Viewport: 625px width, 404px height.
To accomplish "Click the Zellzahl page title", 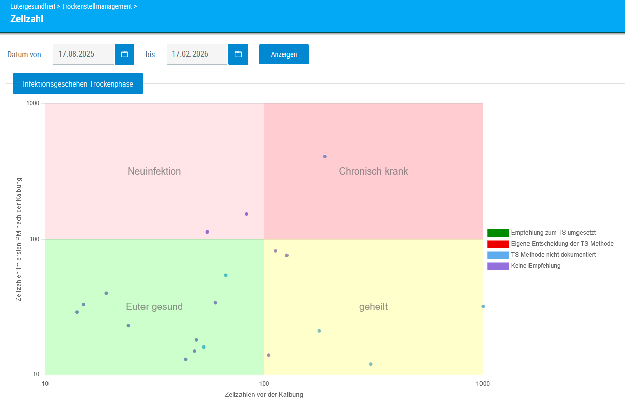I will tap(27, 19).
